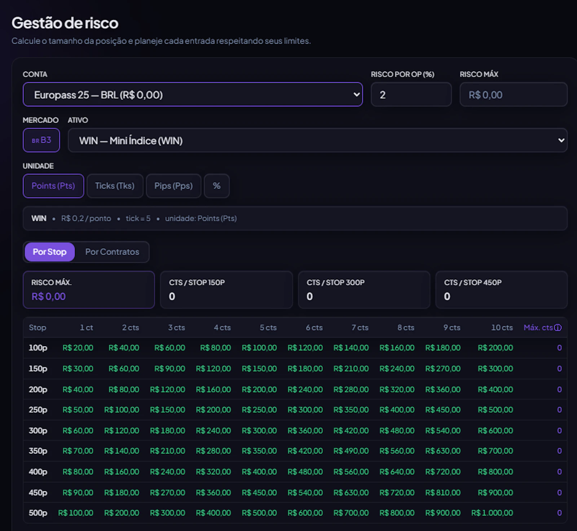577x531 pixels.
Task: Click the Stop column header
Action: click(x=38, y=328)
